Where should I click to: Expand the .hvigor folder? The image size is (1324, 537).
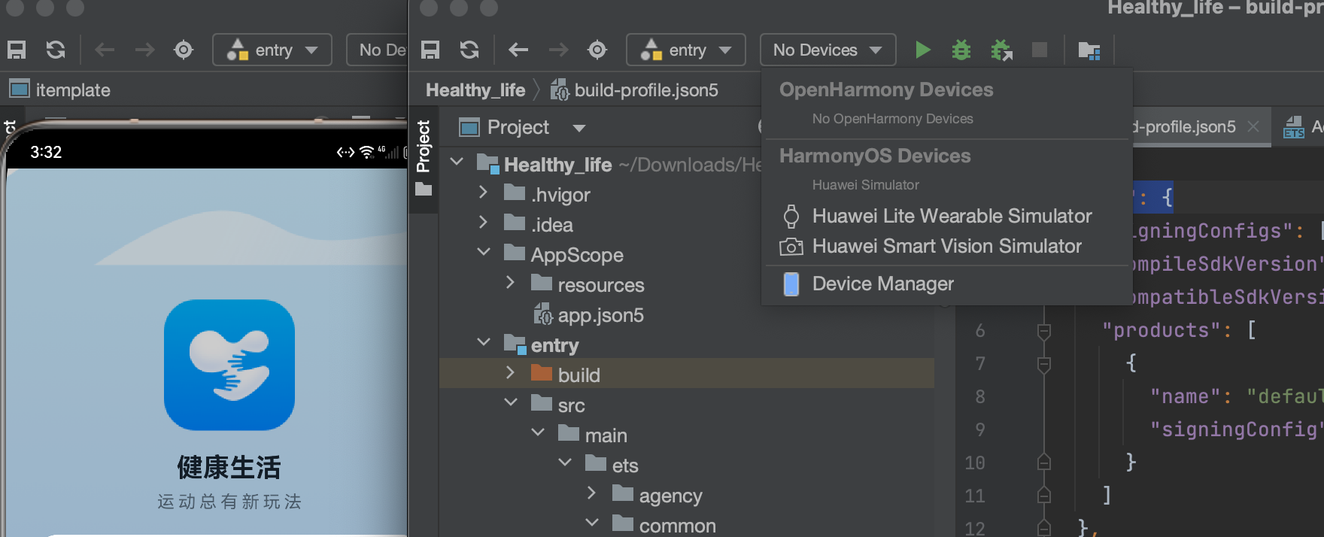[484, 193]
